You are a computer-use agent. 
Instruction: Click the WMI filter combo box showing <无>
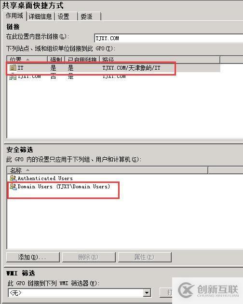[80, 292]
